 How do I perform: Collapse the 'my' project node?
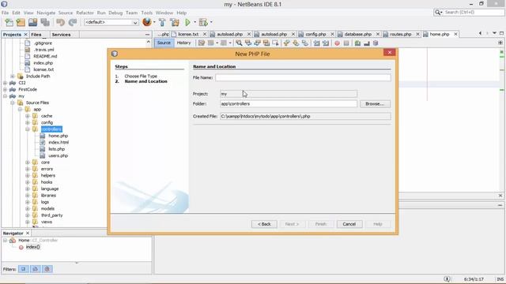click(6, 96)
